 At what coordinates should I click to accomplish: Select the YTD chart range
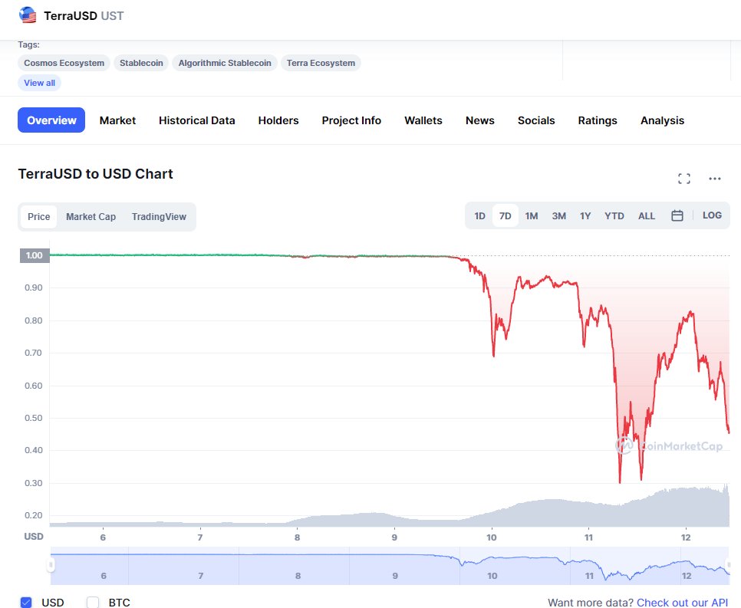pos(614,216)
